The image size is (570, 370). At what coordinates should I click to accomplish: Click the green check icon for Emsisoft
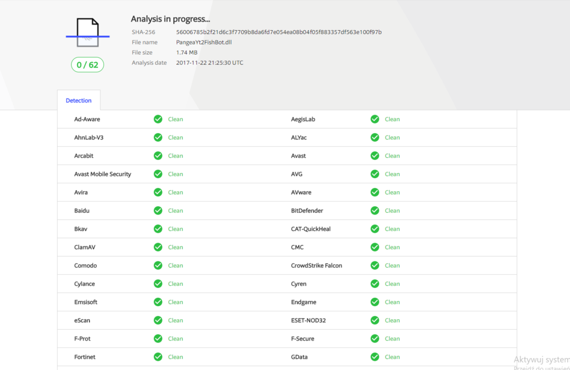158,302
